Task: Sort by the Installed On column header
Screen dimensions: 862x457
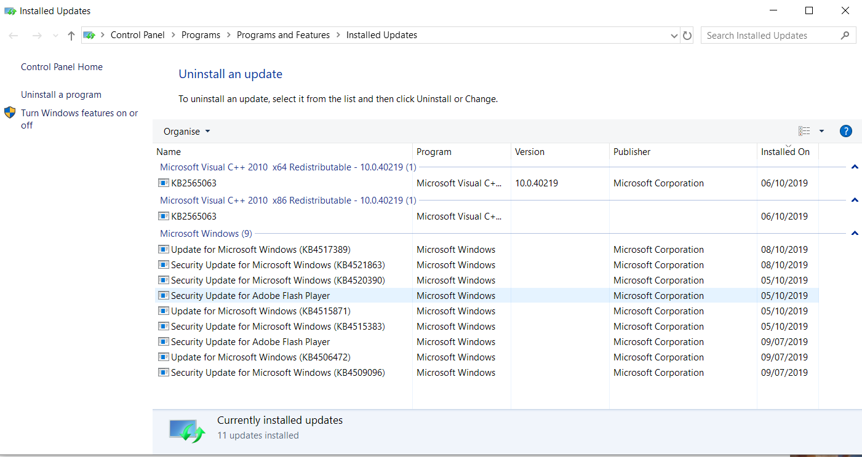Action: (x=788, y=152)
